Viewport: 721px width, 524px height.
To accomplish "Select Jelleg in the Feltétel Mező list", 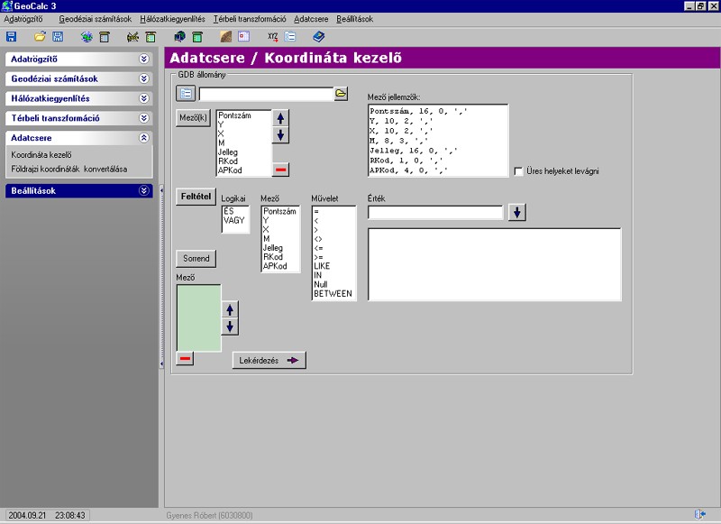I will click(273, 247).
